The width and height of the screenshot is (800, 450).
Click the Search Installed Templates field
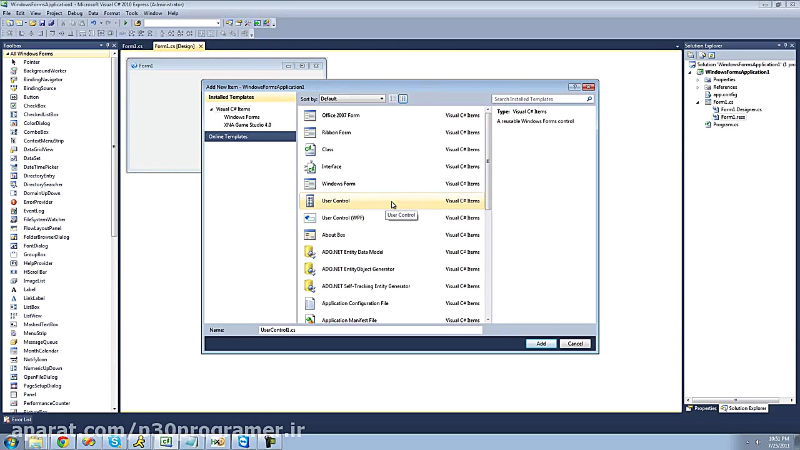pos(539,99)
